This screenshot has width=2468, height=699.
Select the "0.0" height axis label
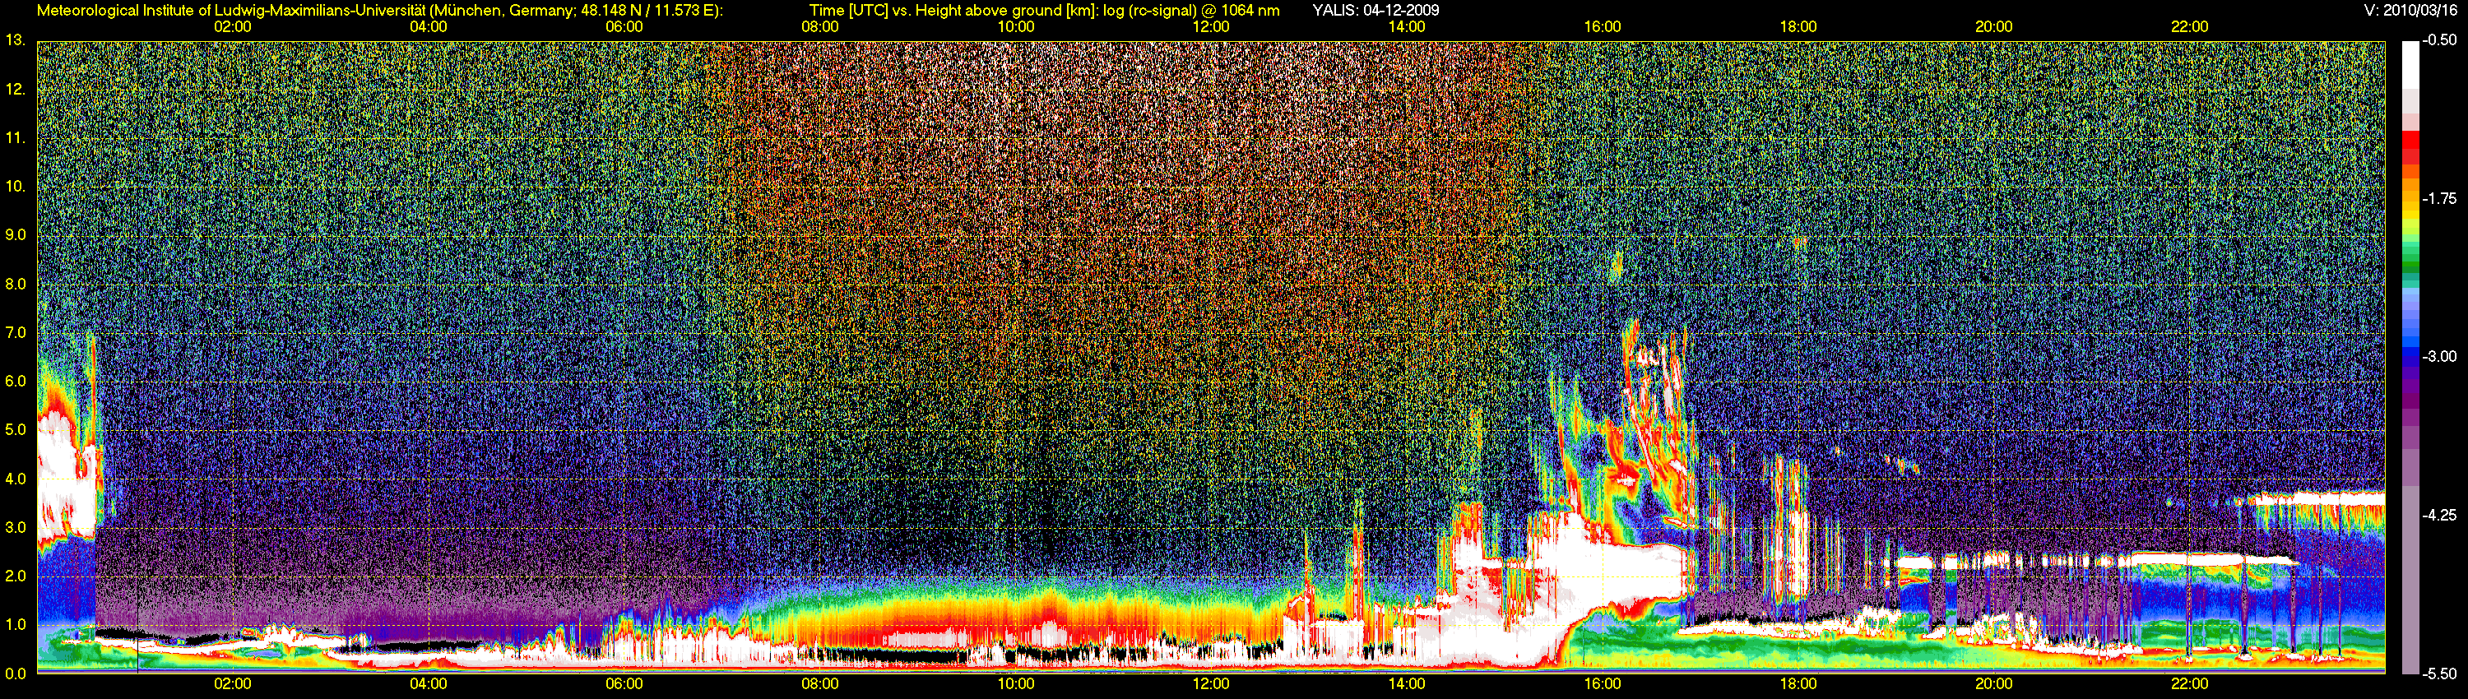[x=16, y=674]
